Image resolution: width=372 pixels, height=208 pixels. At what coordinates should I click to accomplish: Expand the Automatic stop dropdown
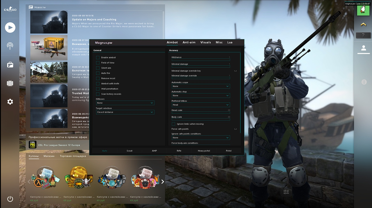(x=201, y=96)
